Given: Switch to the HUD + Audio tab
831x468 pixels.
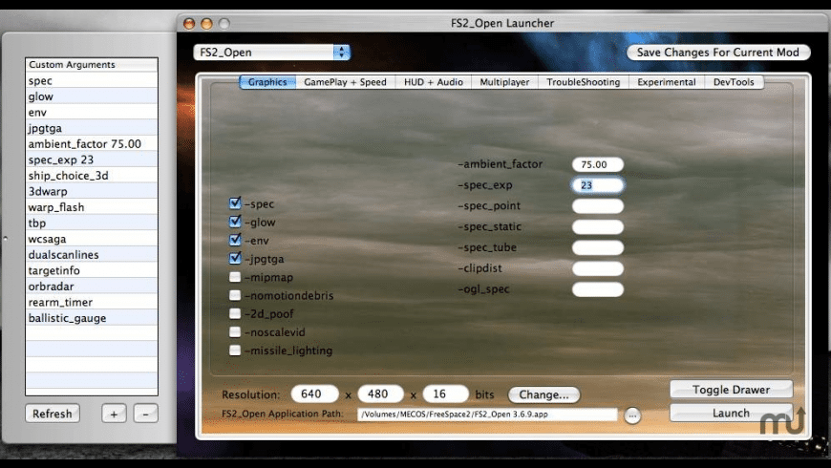Looking at the screenshot, I should coord(433,82).
